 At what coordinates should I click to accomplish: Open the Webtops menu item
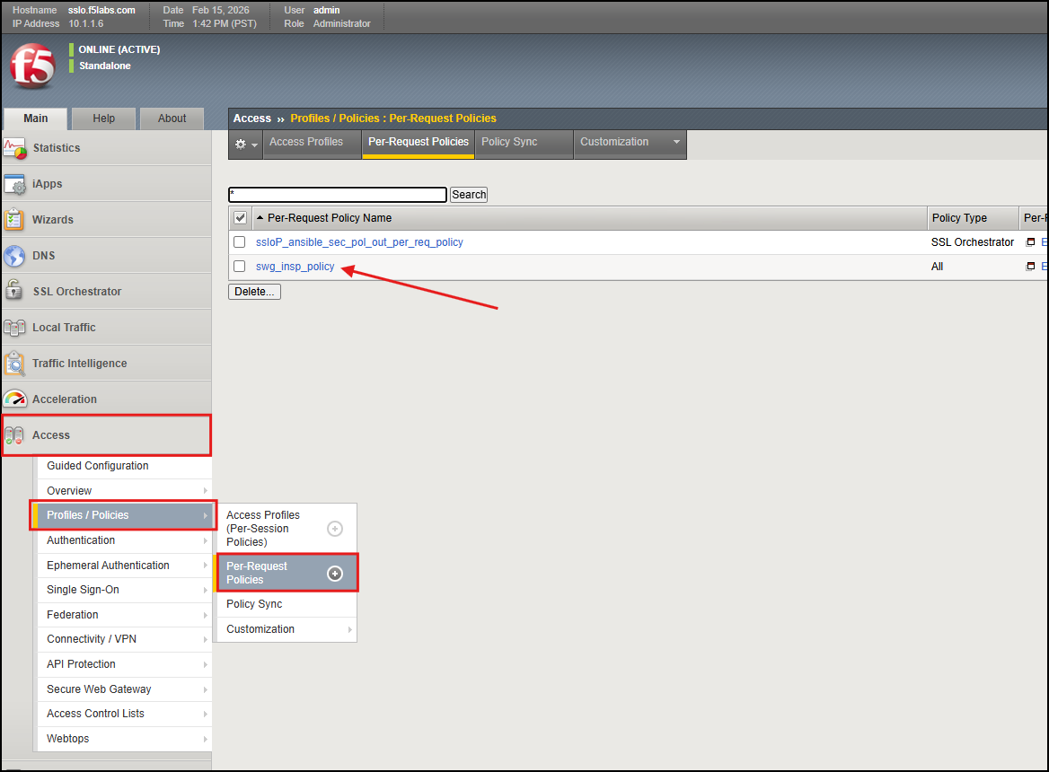pos(125,739)
